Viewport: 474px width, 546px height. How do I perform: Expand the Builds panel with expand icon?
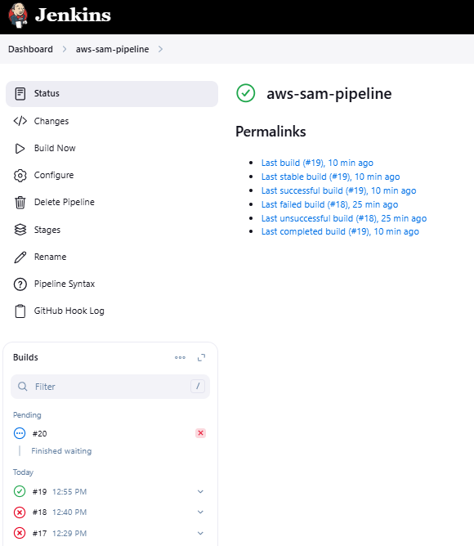point(201,358)
